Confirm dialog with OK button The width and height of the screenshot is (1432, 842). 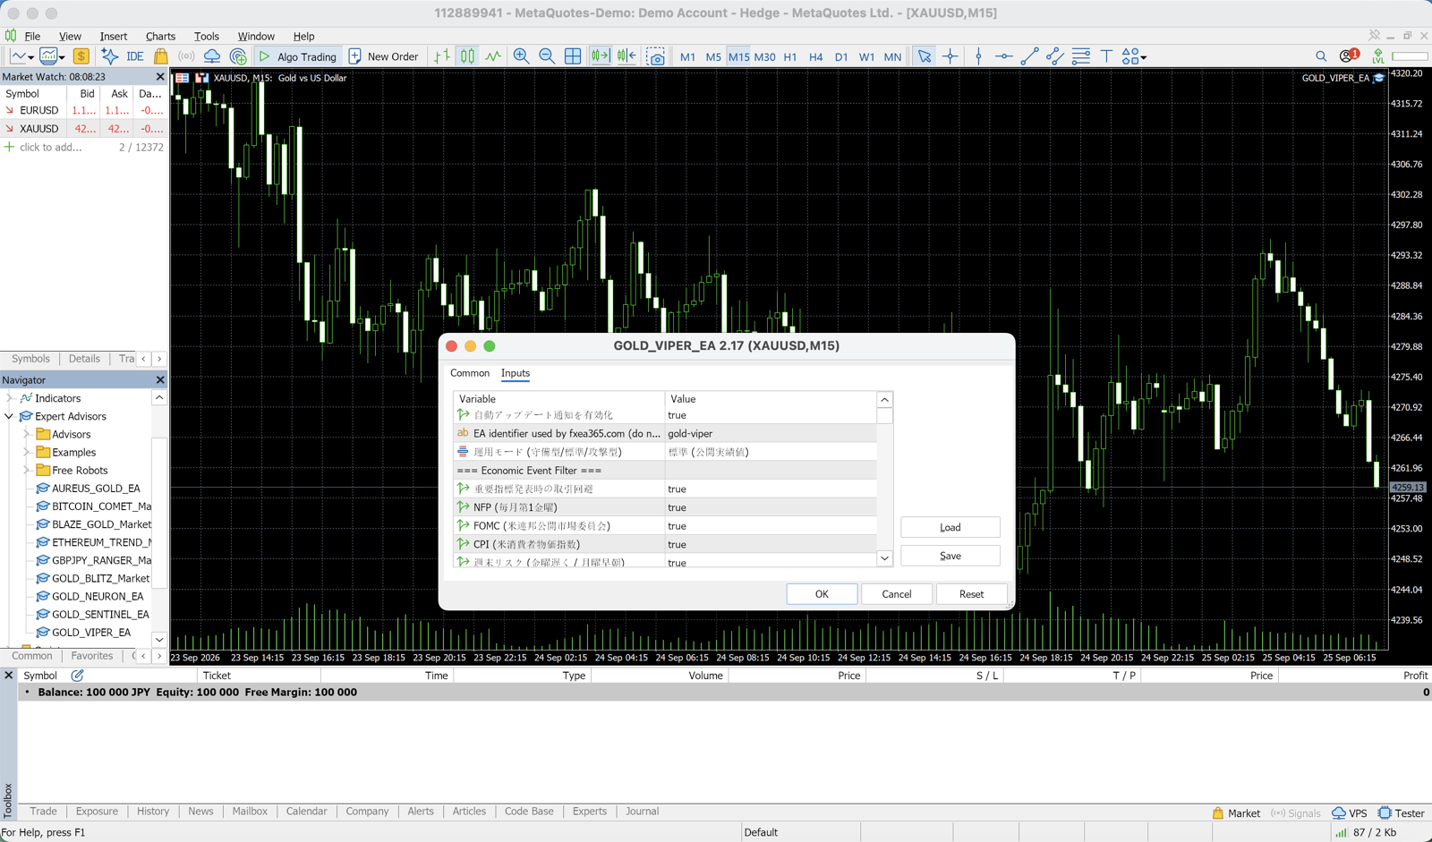point(822,594)
